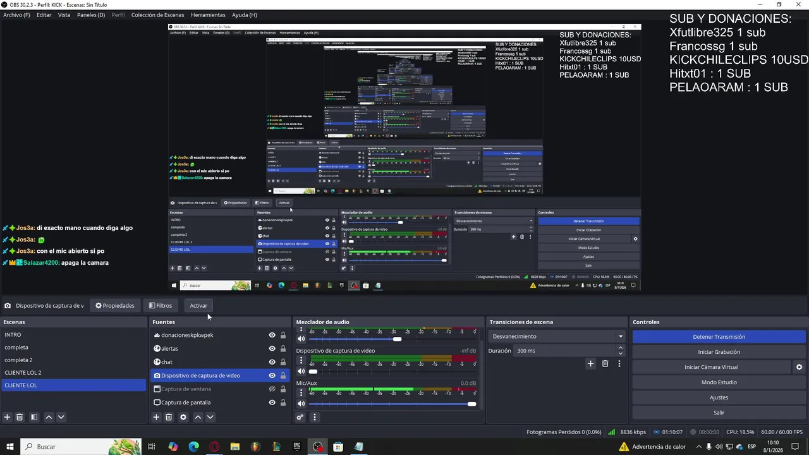Viewport: 809px width, 455px height.
Task: Open the Paneles (D) menu
Action: coord(91,15)
